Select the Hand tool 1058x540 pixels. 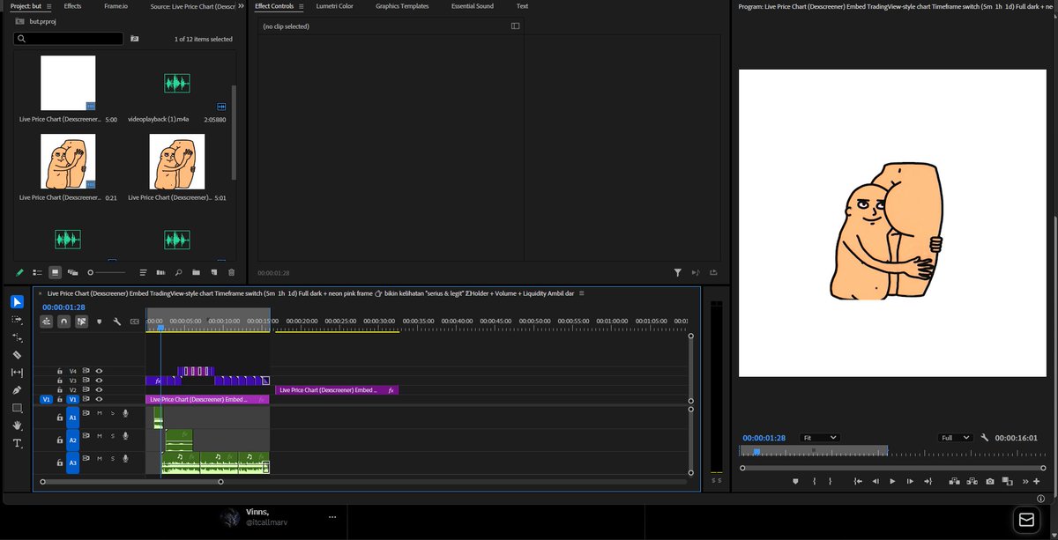pyautogui.click(x=17, y=425)
